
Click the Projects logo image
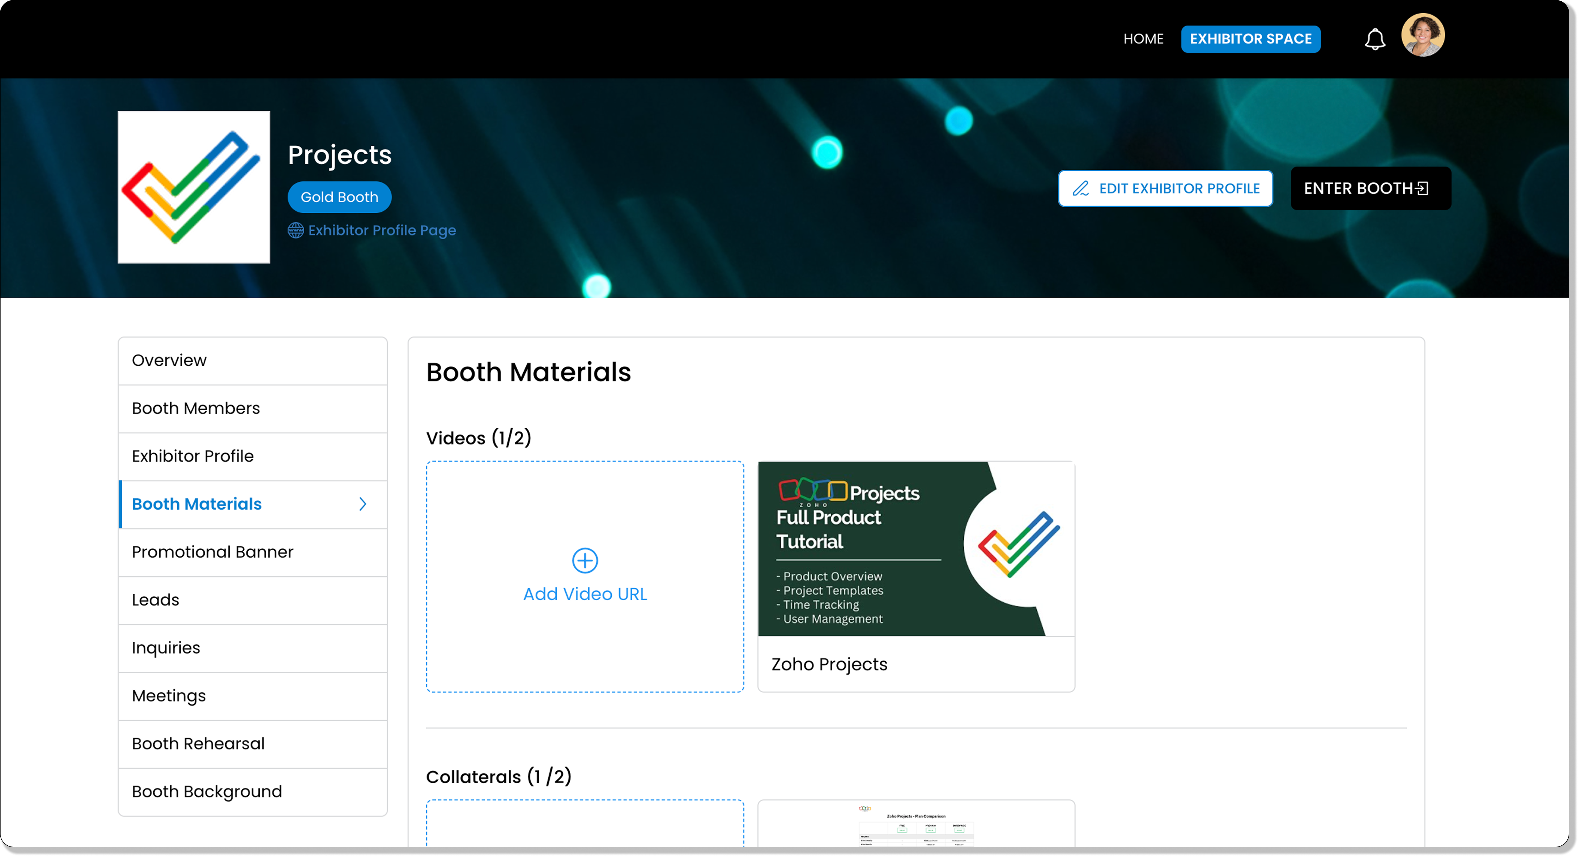click(194, 187)
